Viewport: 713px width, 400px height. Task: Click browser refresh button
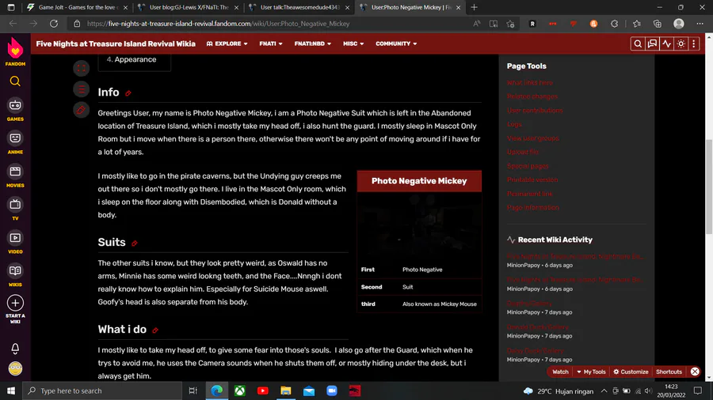point(54,24)
